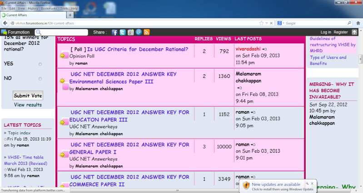Share by email with the @ icon
The height and width of the screenshot is (193, 363).
click(x=139, y=32)
